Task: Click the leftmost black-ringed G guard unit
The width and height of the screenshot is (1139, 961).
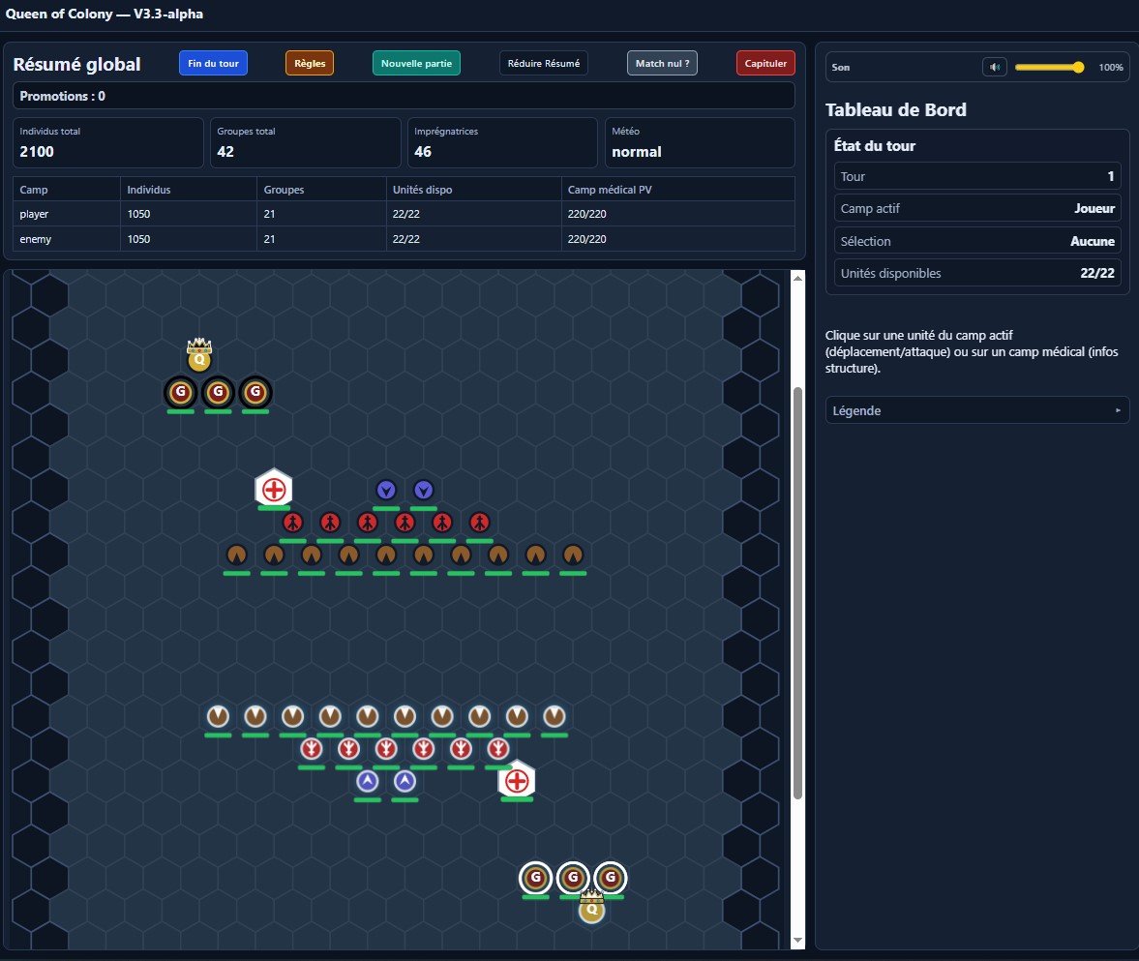Action: pyautogui.click(x=181, y=393)
